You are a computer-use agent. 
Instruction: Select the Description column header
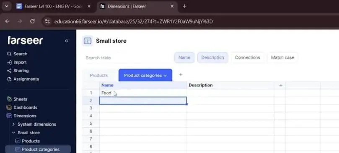pos(230,85)
